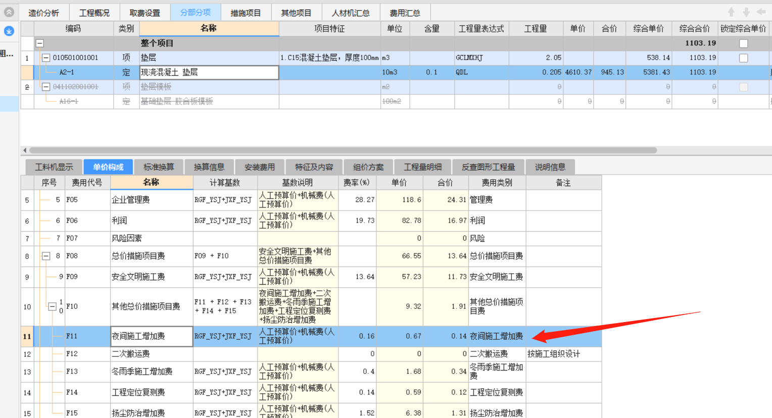Click the 工程定位复测费 name cell in F14 row
Viewport: 772px width, 418px height.
pyautogui.click(x=152, y=392)
